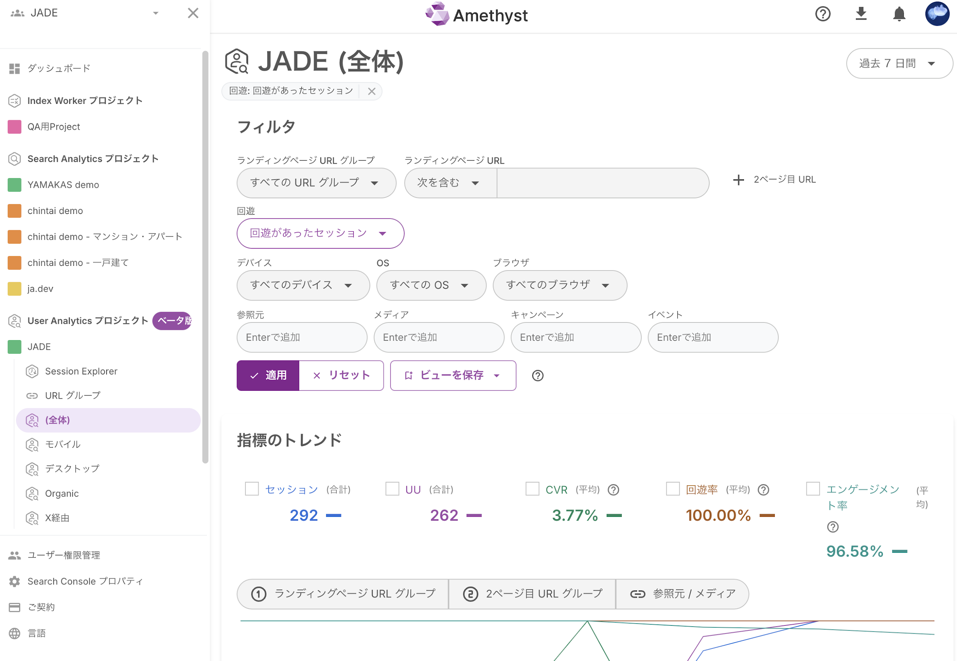Viewport: 957px width, 661px height.
Task: Click the download icon in header
Action: tap(861, 14)
